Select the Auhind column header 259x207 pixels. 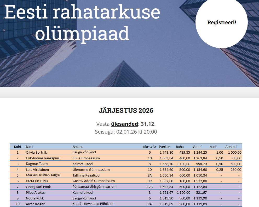(x=231, y=147)
